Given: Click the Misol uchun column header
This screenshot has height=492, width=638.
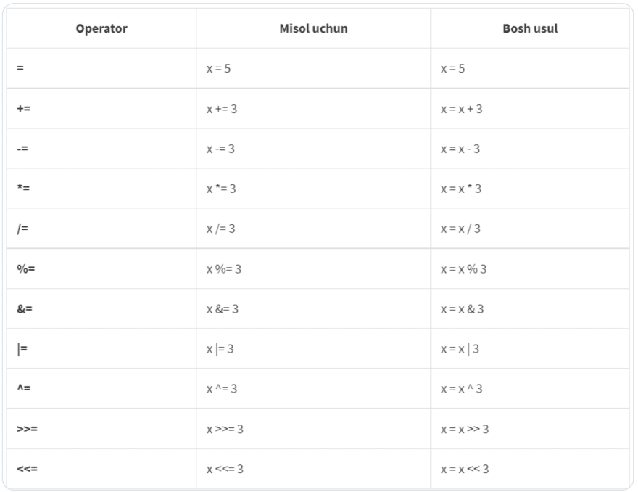Looking at the screenshot, I should pyautogui.click(x=313, y=29).
